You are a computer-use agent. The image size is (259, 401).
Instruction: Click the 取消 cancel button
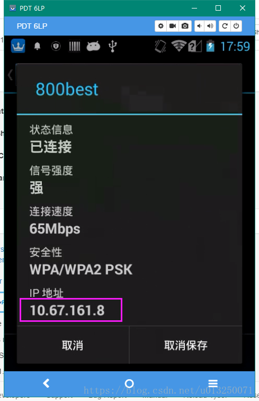pyautogui.click(x=73, y=345)
